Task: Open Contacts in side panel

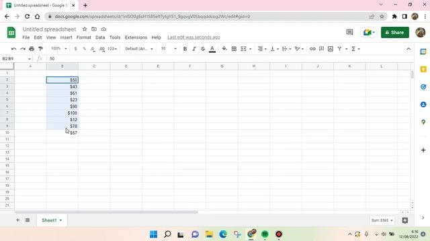Action: point(423,104)
